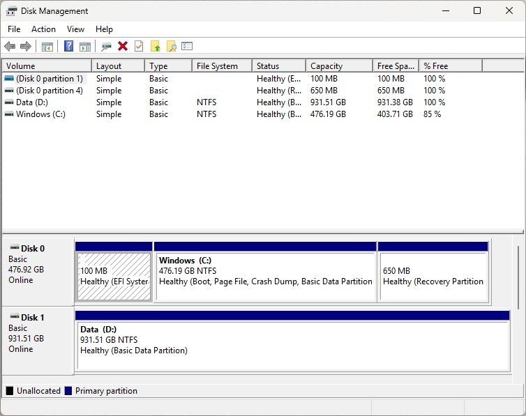Click the 476.19 GB capacity cell
Viewport: 526px width, 416px height.
pyautogui.click(x=328, y=114)
